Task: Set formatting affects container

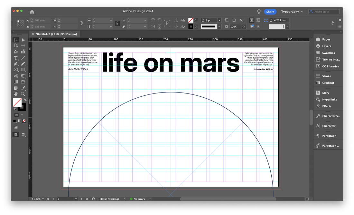Action: tap(16, 115)
